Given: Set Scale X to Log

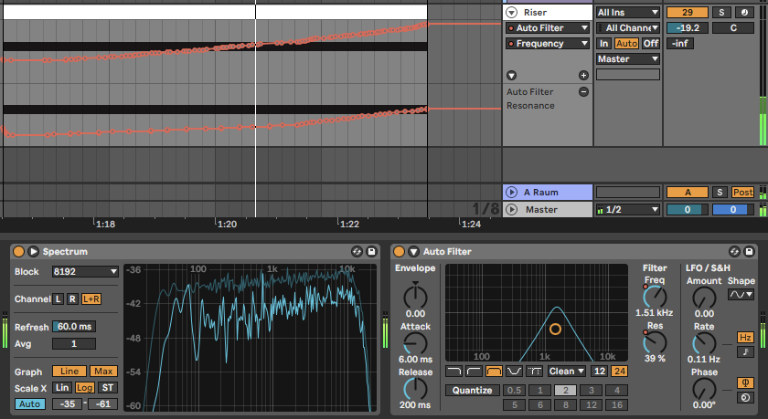Looking at the screenshot, I should tap(84, 388).
